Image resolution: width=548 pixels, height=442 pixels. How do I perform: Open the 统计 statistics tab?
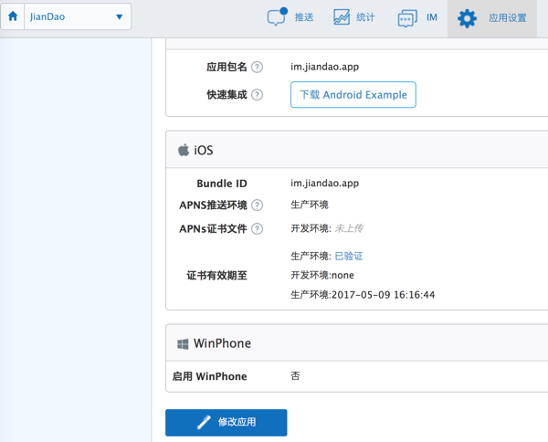(353, 17)
